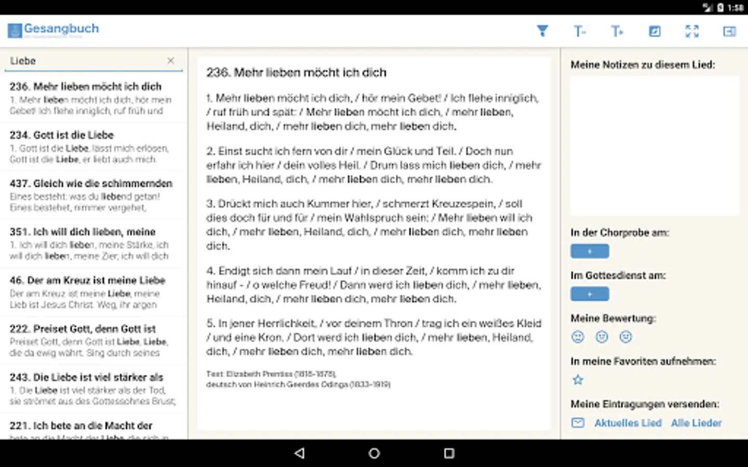Add a Gottesdienst date with plus button

tap(590, 294)
